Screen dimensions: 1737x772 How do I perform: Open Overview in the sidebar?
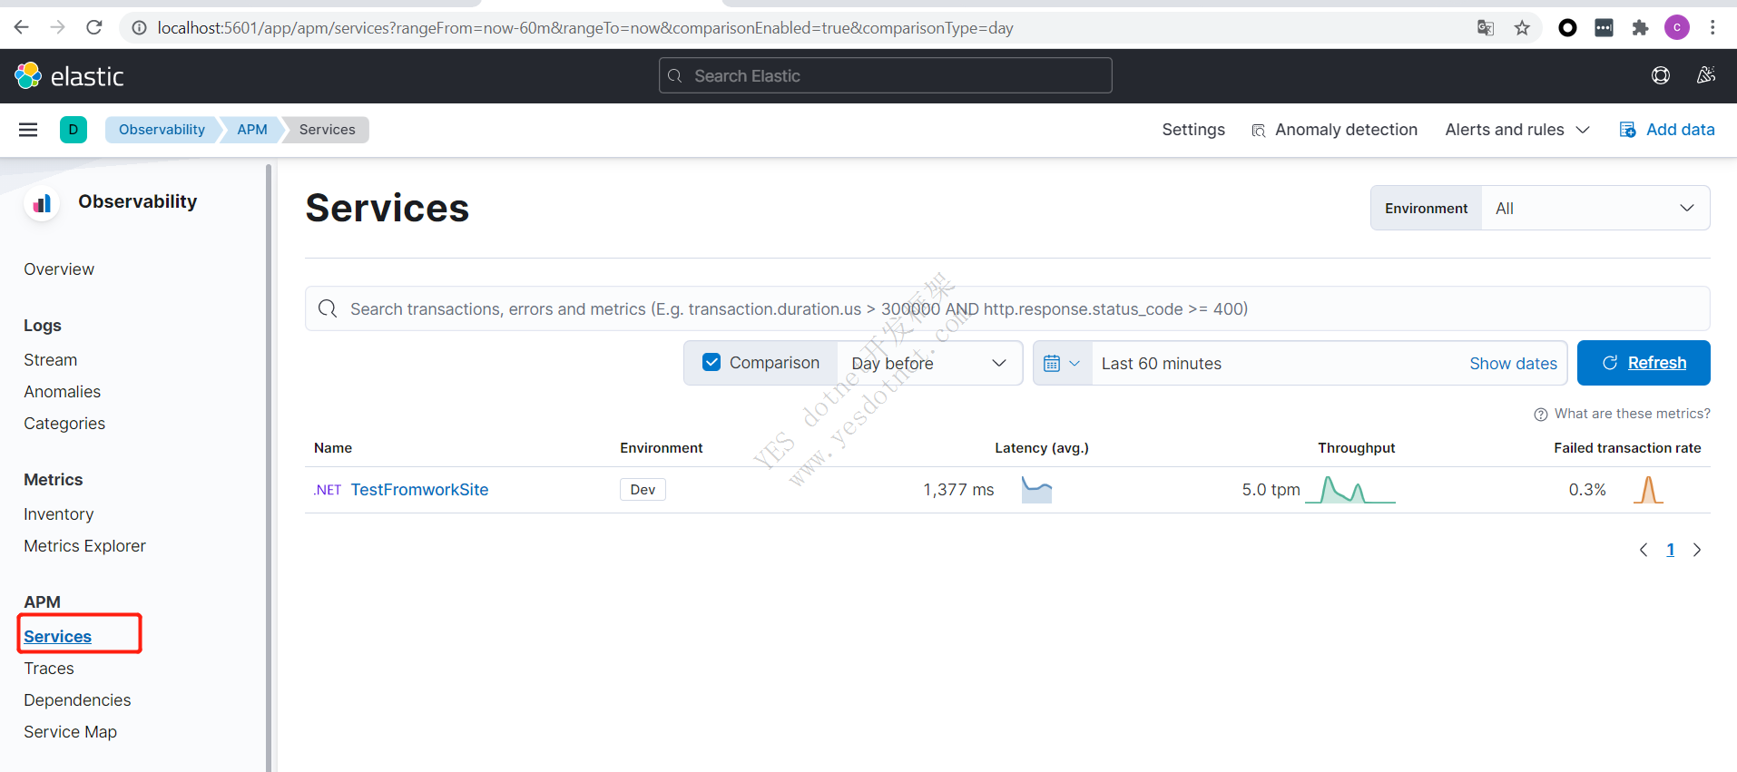pos(59,269)
